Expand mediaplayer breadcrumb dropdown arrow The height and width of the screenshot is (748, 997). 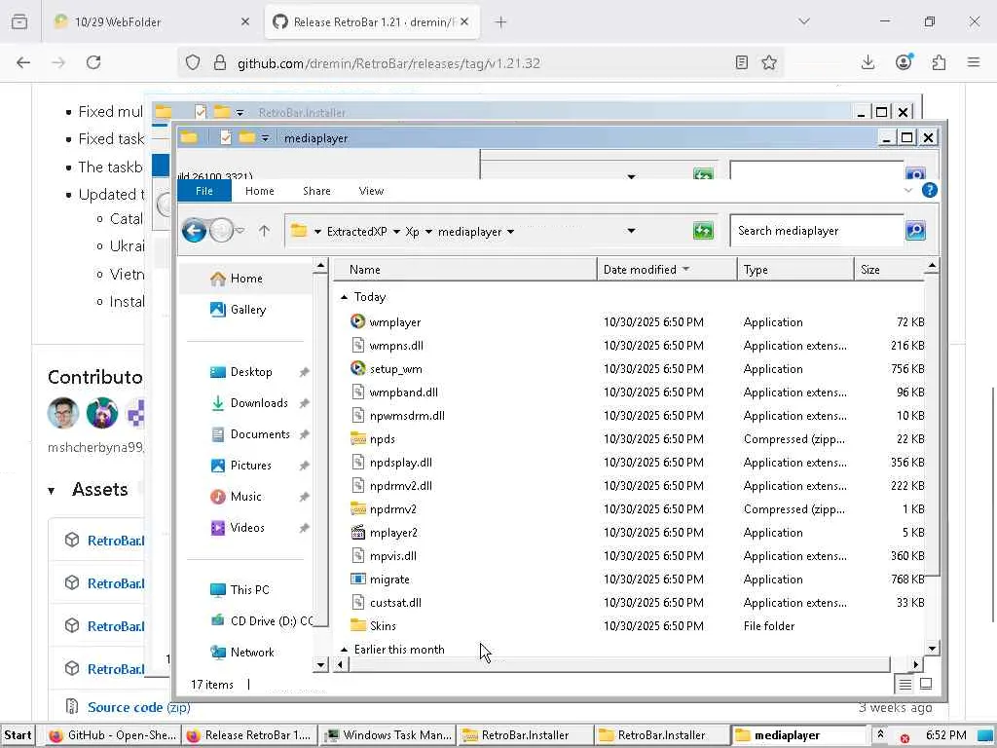point(510,232)
